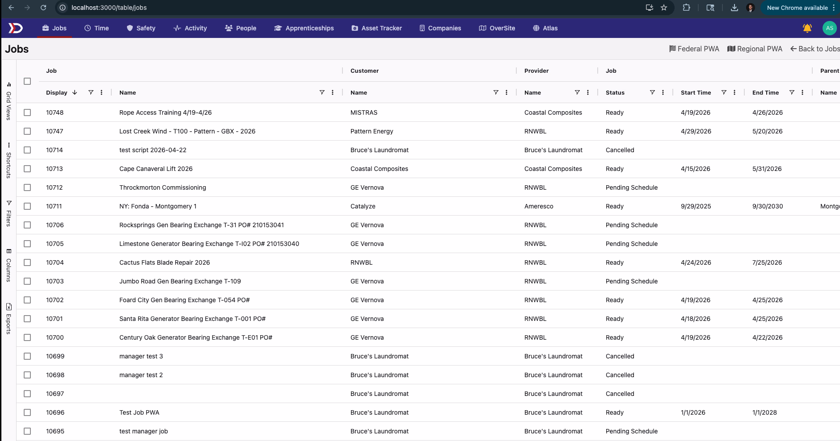Screen dimensions: 840x441
Task: Open filter for Job Name column
Action: [x=322, y=92]
